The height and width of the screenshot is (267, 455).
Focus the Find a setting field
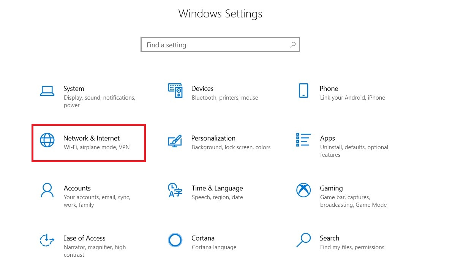coord(220,45)
